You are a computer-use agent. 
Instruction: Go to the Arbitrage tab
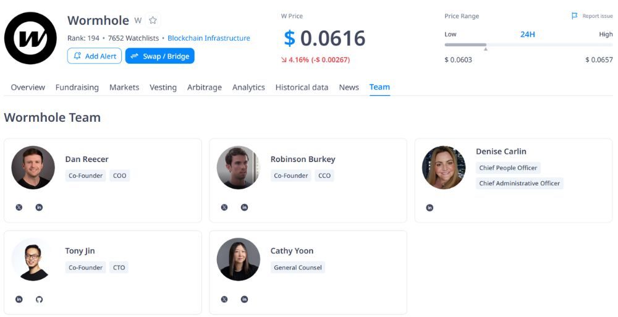point(205,88)
